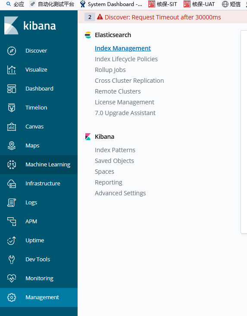Click the Monitoring label in sidebar
Viewport: 247px width, 316px height.
coord(40,278)
